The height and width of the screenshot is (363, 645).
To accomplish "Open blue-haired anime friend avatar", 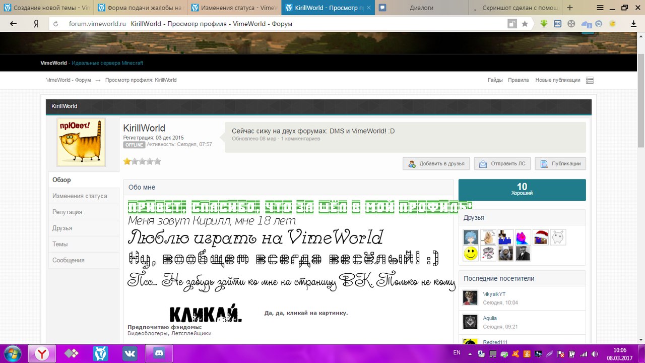I will pyautogui.click(x=471, y=237).
